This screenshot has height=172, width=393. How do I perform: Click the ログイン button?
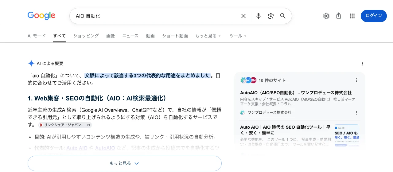[374, 16]
